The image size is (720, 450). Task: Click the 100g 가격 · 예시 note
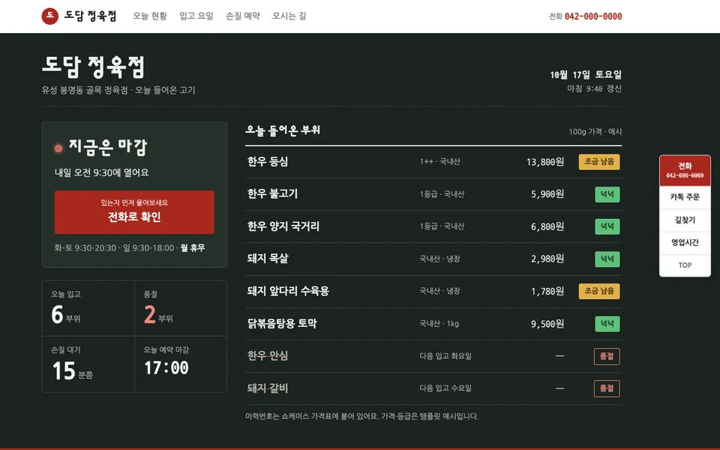tap(595, 132)
